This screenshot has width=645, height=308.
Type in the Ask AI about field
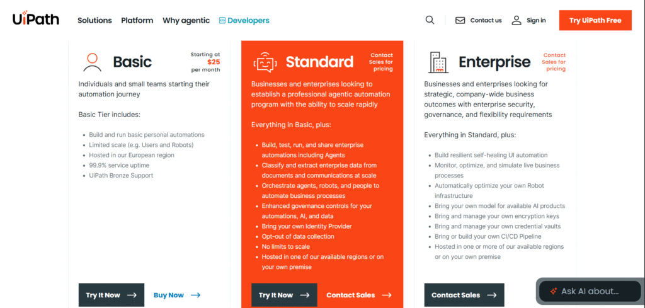click(595, 291)
